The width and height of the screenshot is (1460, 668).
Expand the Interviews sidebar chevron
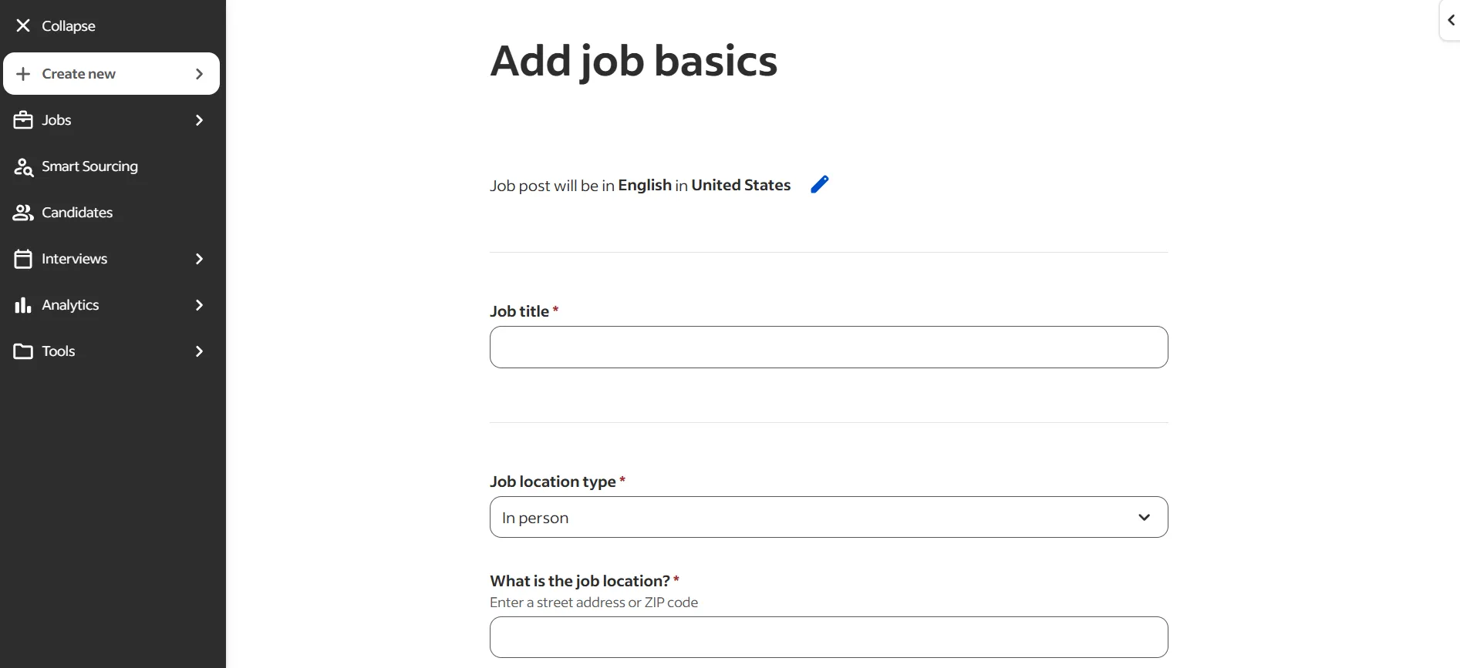coord(199,259)
